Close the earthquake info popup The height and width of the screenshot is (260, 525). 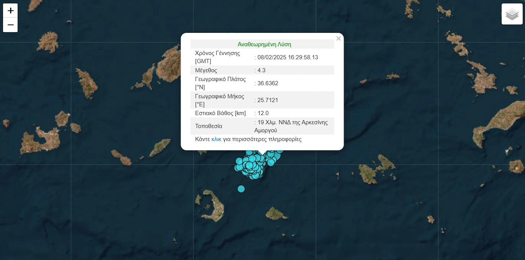coord(338,39)
